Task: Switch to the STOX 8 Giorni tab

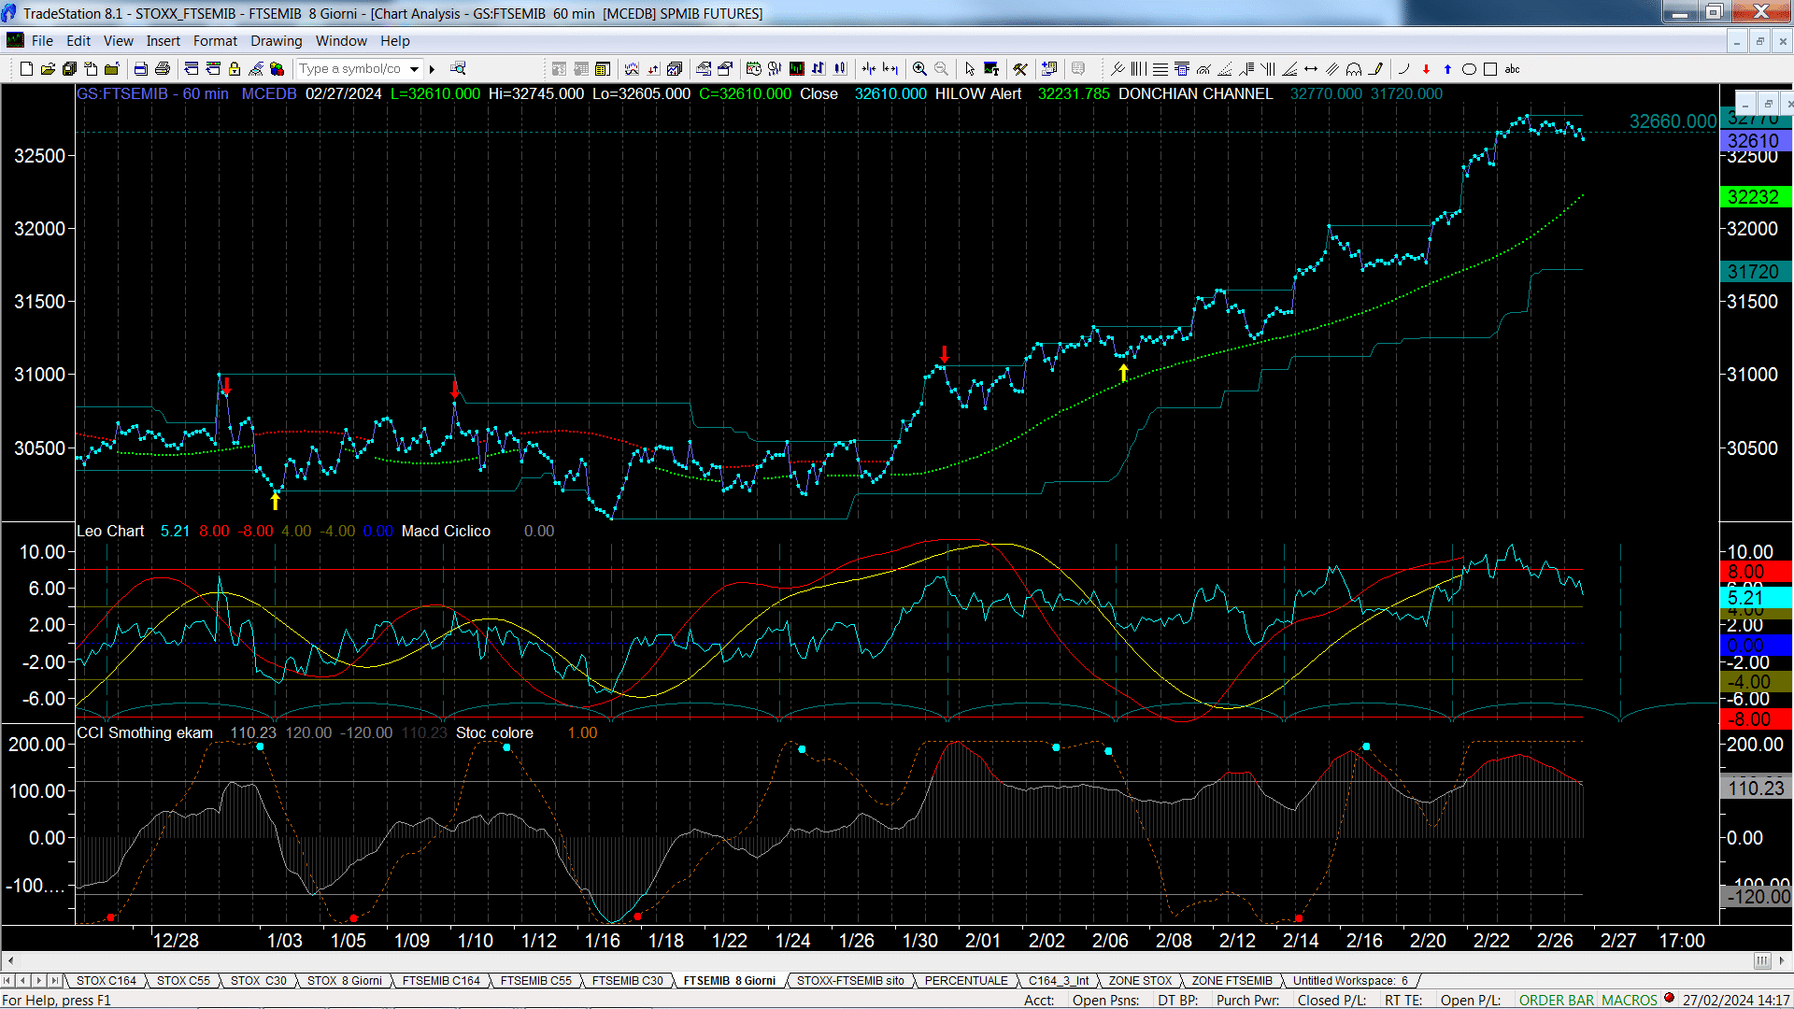Action: (x=345, y=981)
